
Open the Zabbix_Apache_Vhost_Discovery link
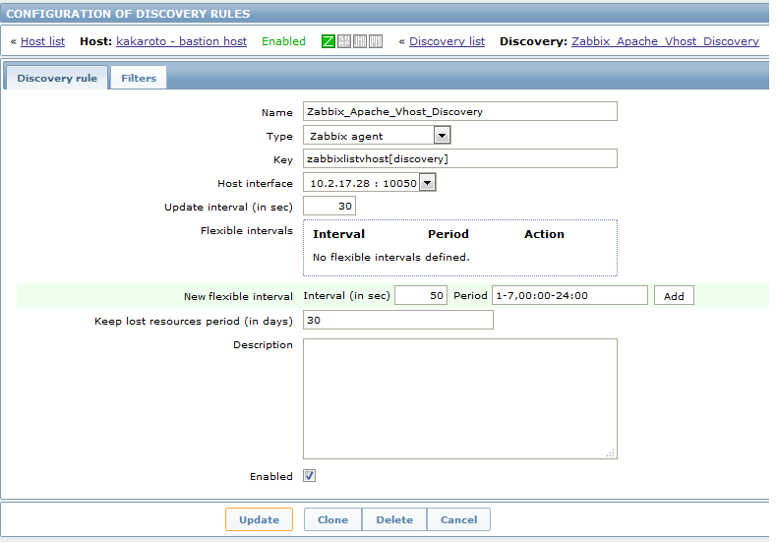click(x=665, y=41)
